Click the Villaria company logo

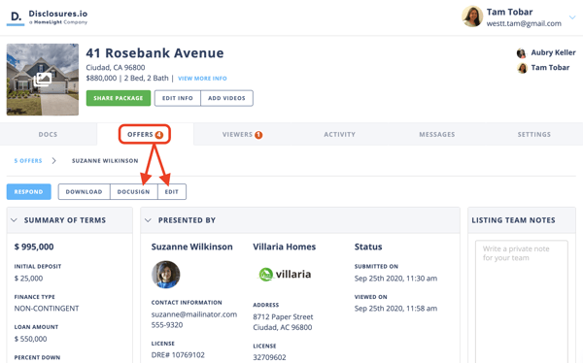click(x=285, y=275)
